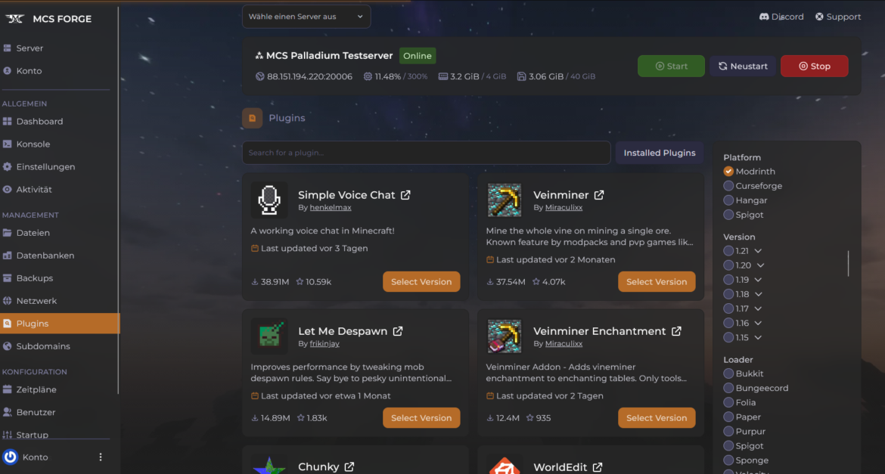
Task: Open external link icon next to Let Me Despawn
Action: pos(397,330)
